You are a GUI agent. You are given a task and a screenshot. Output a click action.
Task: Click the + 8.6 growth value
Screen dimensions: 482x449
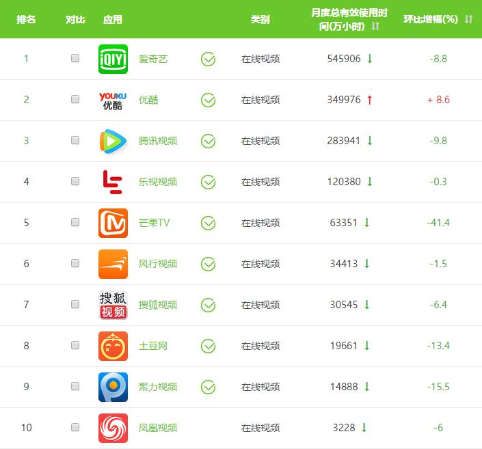438,100
